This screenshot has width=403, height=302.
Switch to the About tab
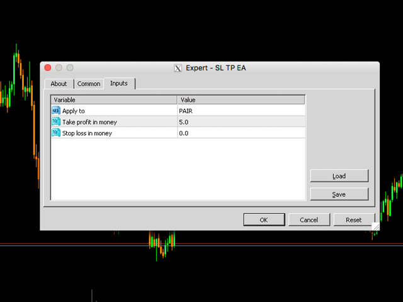click(x=59, y=84)
